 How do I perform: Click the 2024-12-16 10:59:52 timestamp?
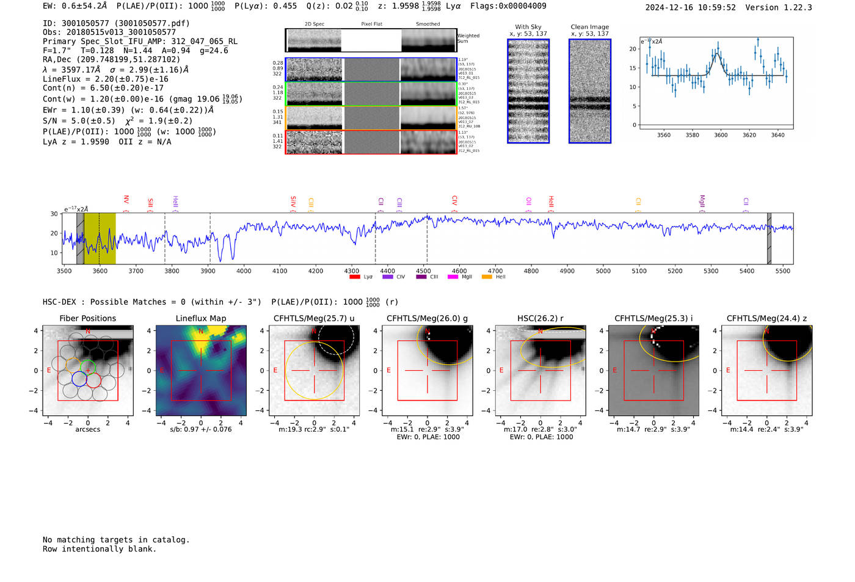coord(690,8)
